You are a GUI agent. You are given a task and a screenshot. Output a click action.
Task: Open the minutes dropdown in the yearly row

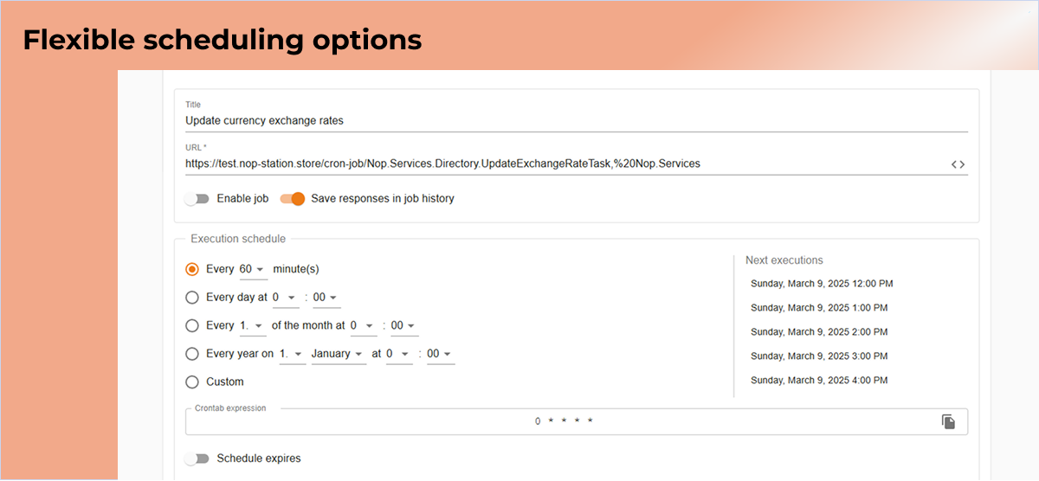tap(441, 354)
